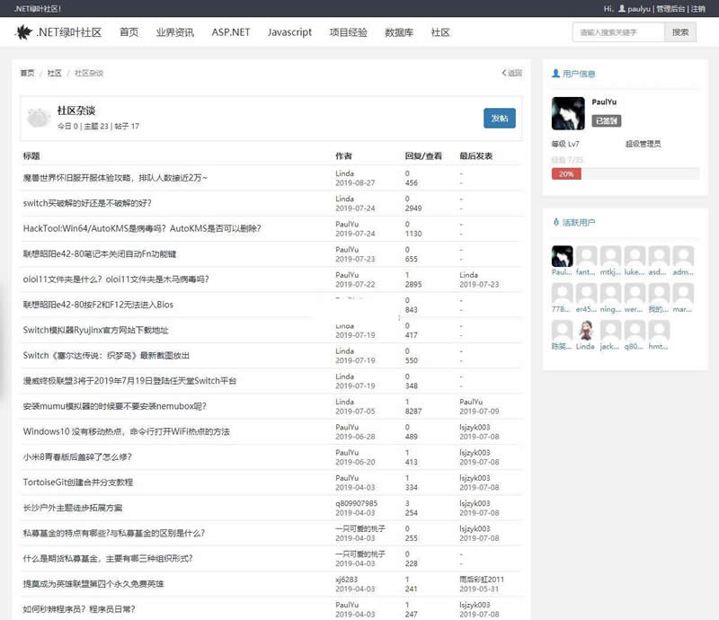Open active user er45... avatar
The image size is (719, 620).
pos(586,293)
